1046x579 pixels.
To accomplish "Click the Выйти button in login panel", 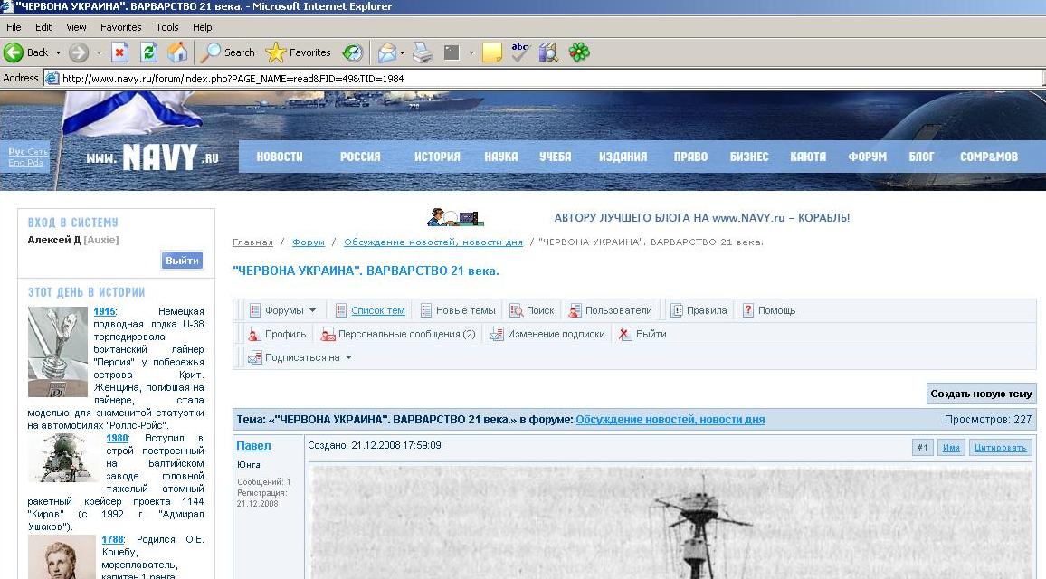I will click(182, 261).
